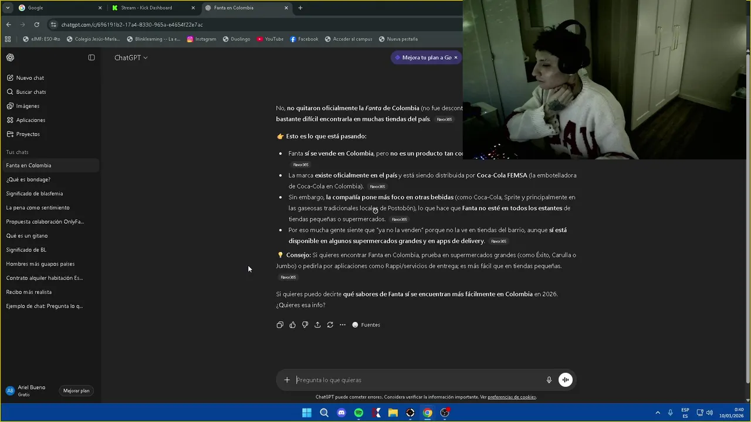Image resolution: width=751 pixels, height=422 pixels.
Task: Open chat '¿Qué es bondage?'
Action: (x=50, y=179)
